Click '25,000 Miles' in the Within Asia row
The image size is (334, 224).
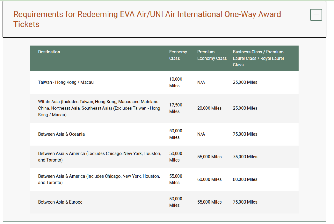[x=245, y=108]
